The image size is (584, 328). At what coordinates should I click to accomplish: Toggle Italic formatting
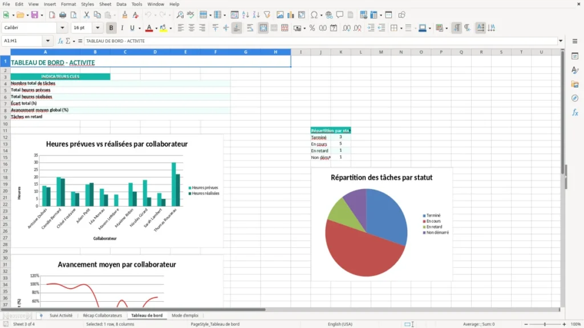point(122,28)
